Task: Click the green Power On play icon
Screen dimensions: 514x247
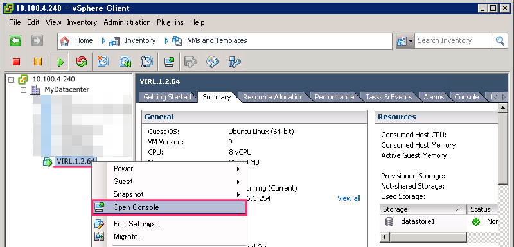Action: (x=60, y=62)
